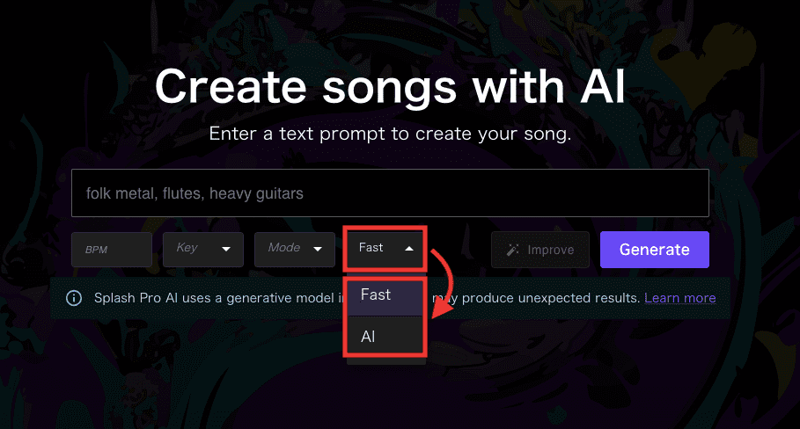Screen dimensions: 800x429
Task: Focus the song text prompt field
Action: click(390, 193)
